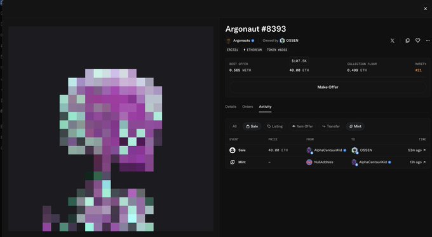Click the Mint event icon

click(233, 162)
